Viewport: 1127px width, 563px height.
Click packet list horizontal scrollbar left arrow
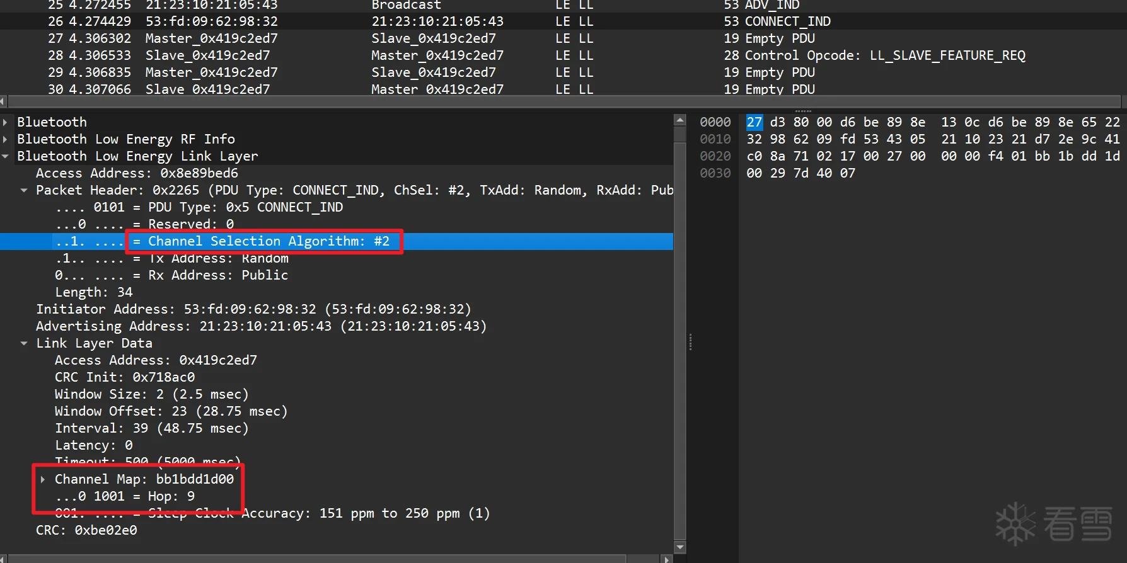point(3,101)
